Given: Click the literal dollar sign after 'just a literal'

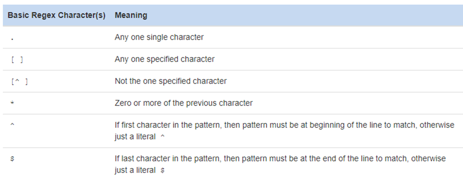Looking at the screenshot, I should 162,170.
